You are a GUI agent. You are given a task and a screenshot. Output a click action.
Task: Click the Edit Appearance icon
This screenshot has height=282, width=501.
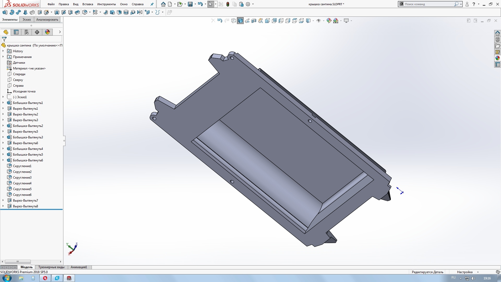pyautogui.click(x=329, y=21)
